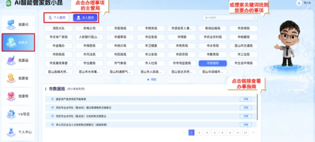The height and width of the screenshot is (142, 315).
Task: Open the VR导览 headset icon
Action: (11, 114)
